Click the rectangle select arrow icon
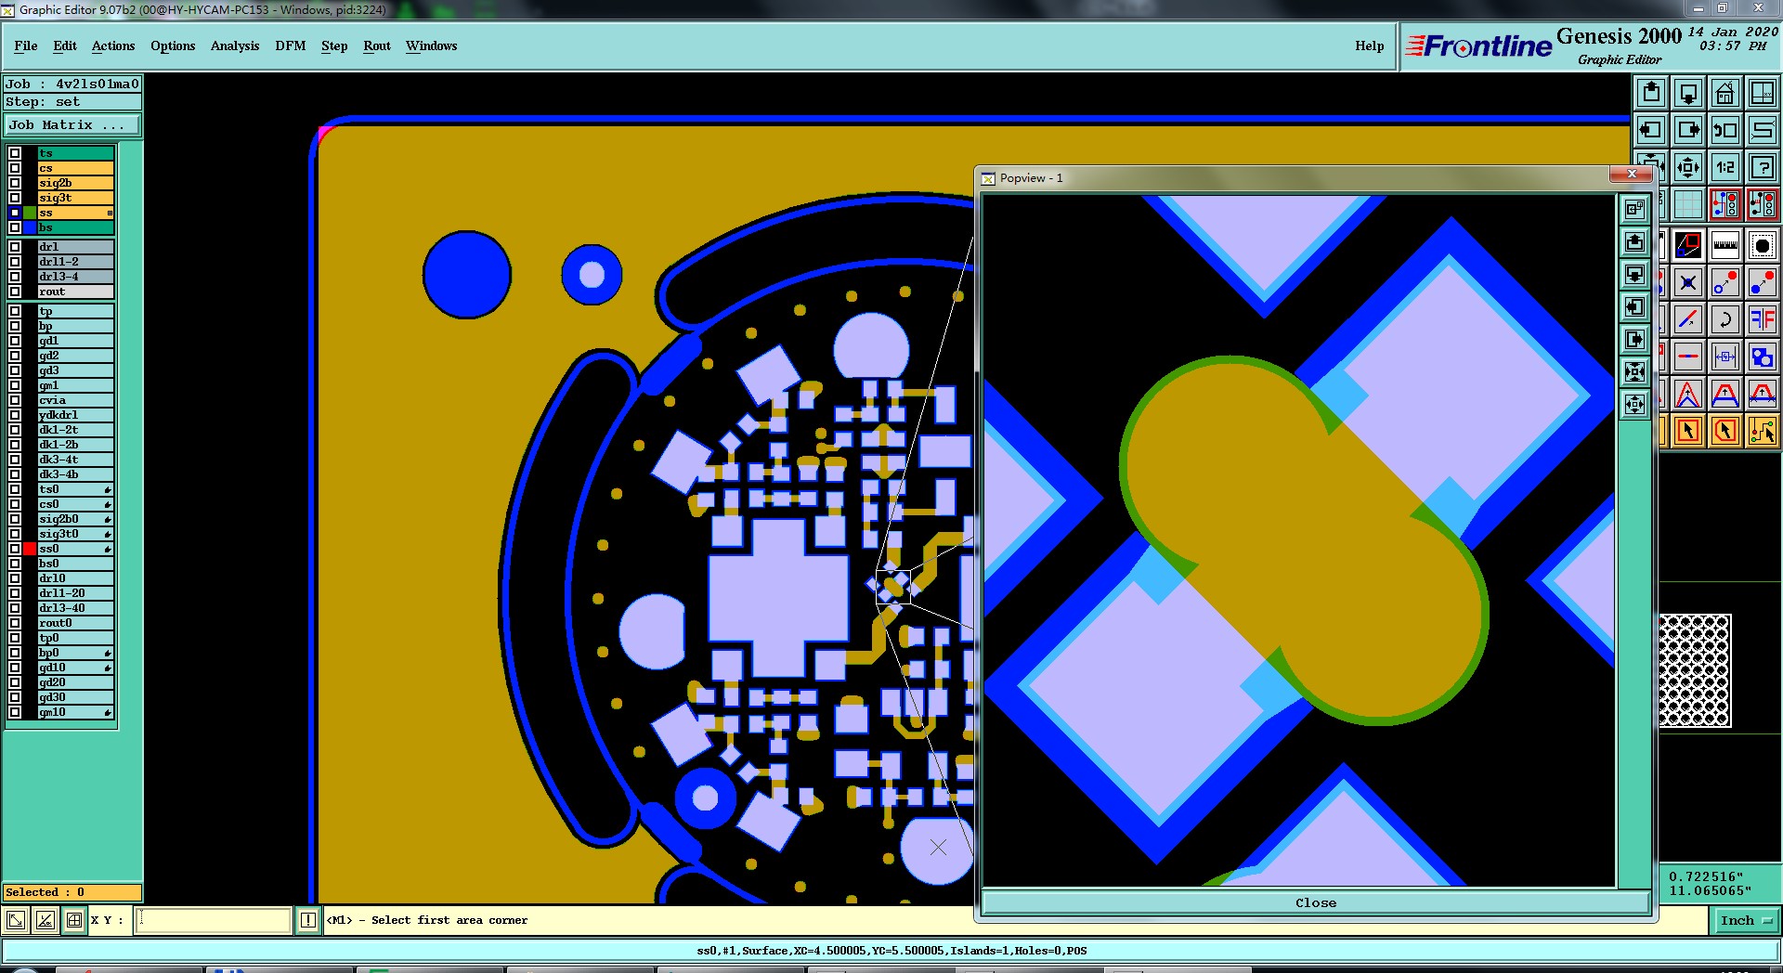The width and height of the screenshot is (1783, 973). click(1688, 431)
